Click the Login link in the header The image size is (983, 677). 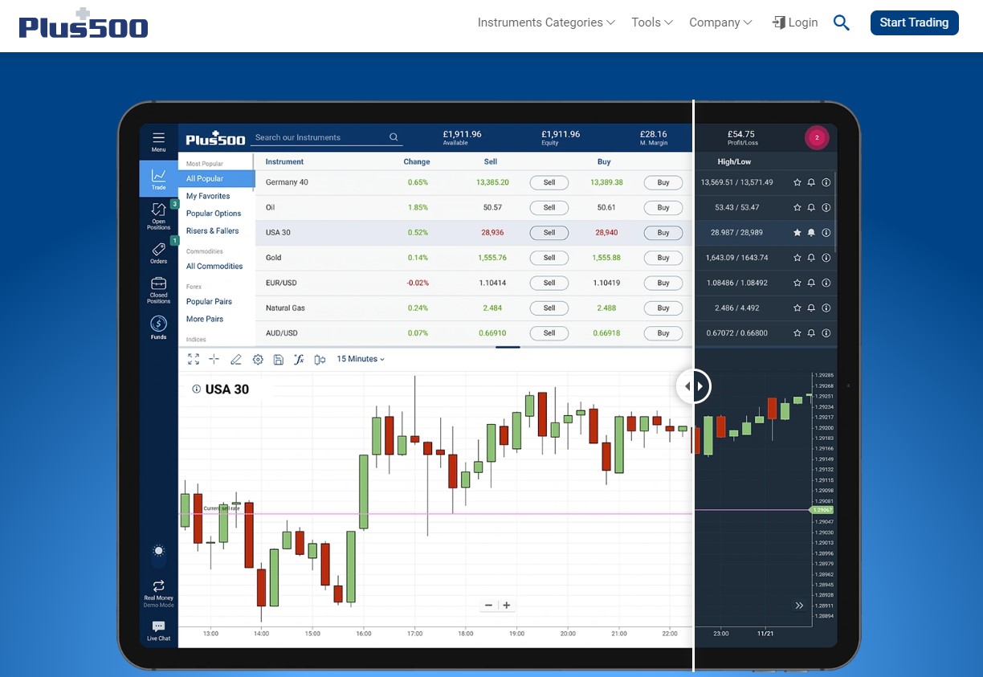tap(795, 22)
